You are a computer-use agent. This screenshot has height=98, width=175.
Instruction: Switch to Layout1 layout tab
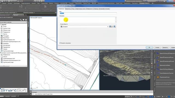tap(7, 96)
